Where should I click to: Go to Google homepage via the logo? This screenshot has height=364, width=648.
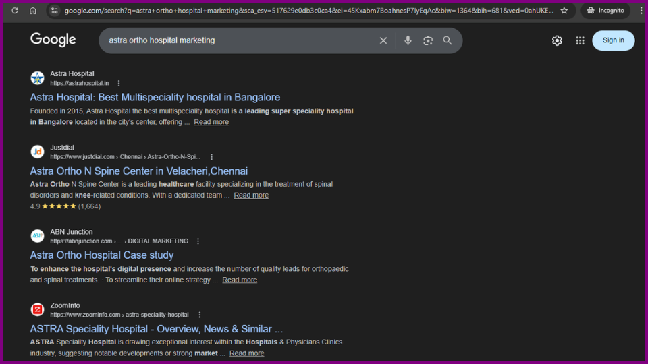point(53,40)
